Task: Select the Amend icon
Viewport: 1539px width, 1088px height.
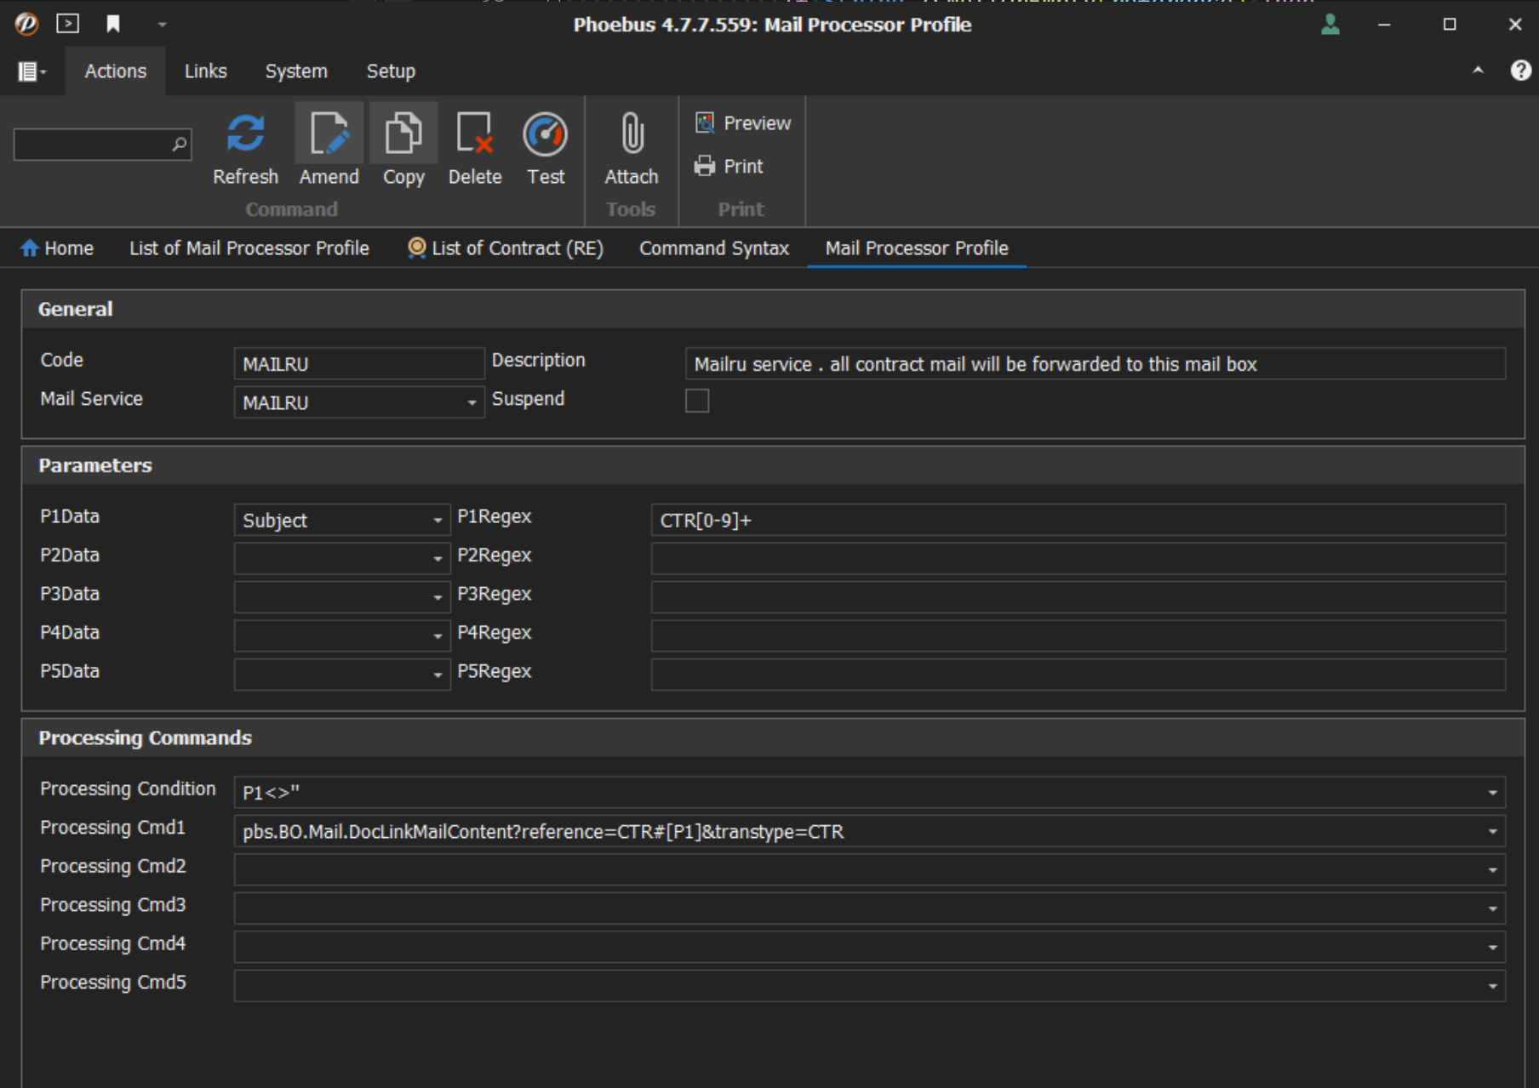Action: tap(329, 133)
